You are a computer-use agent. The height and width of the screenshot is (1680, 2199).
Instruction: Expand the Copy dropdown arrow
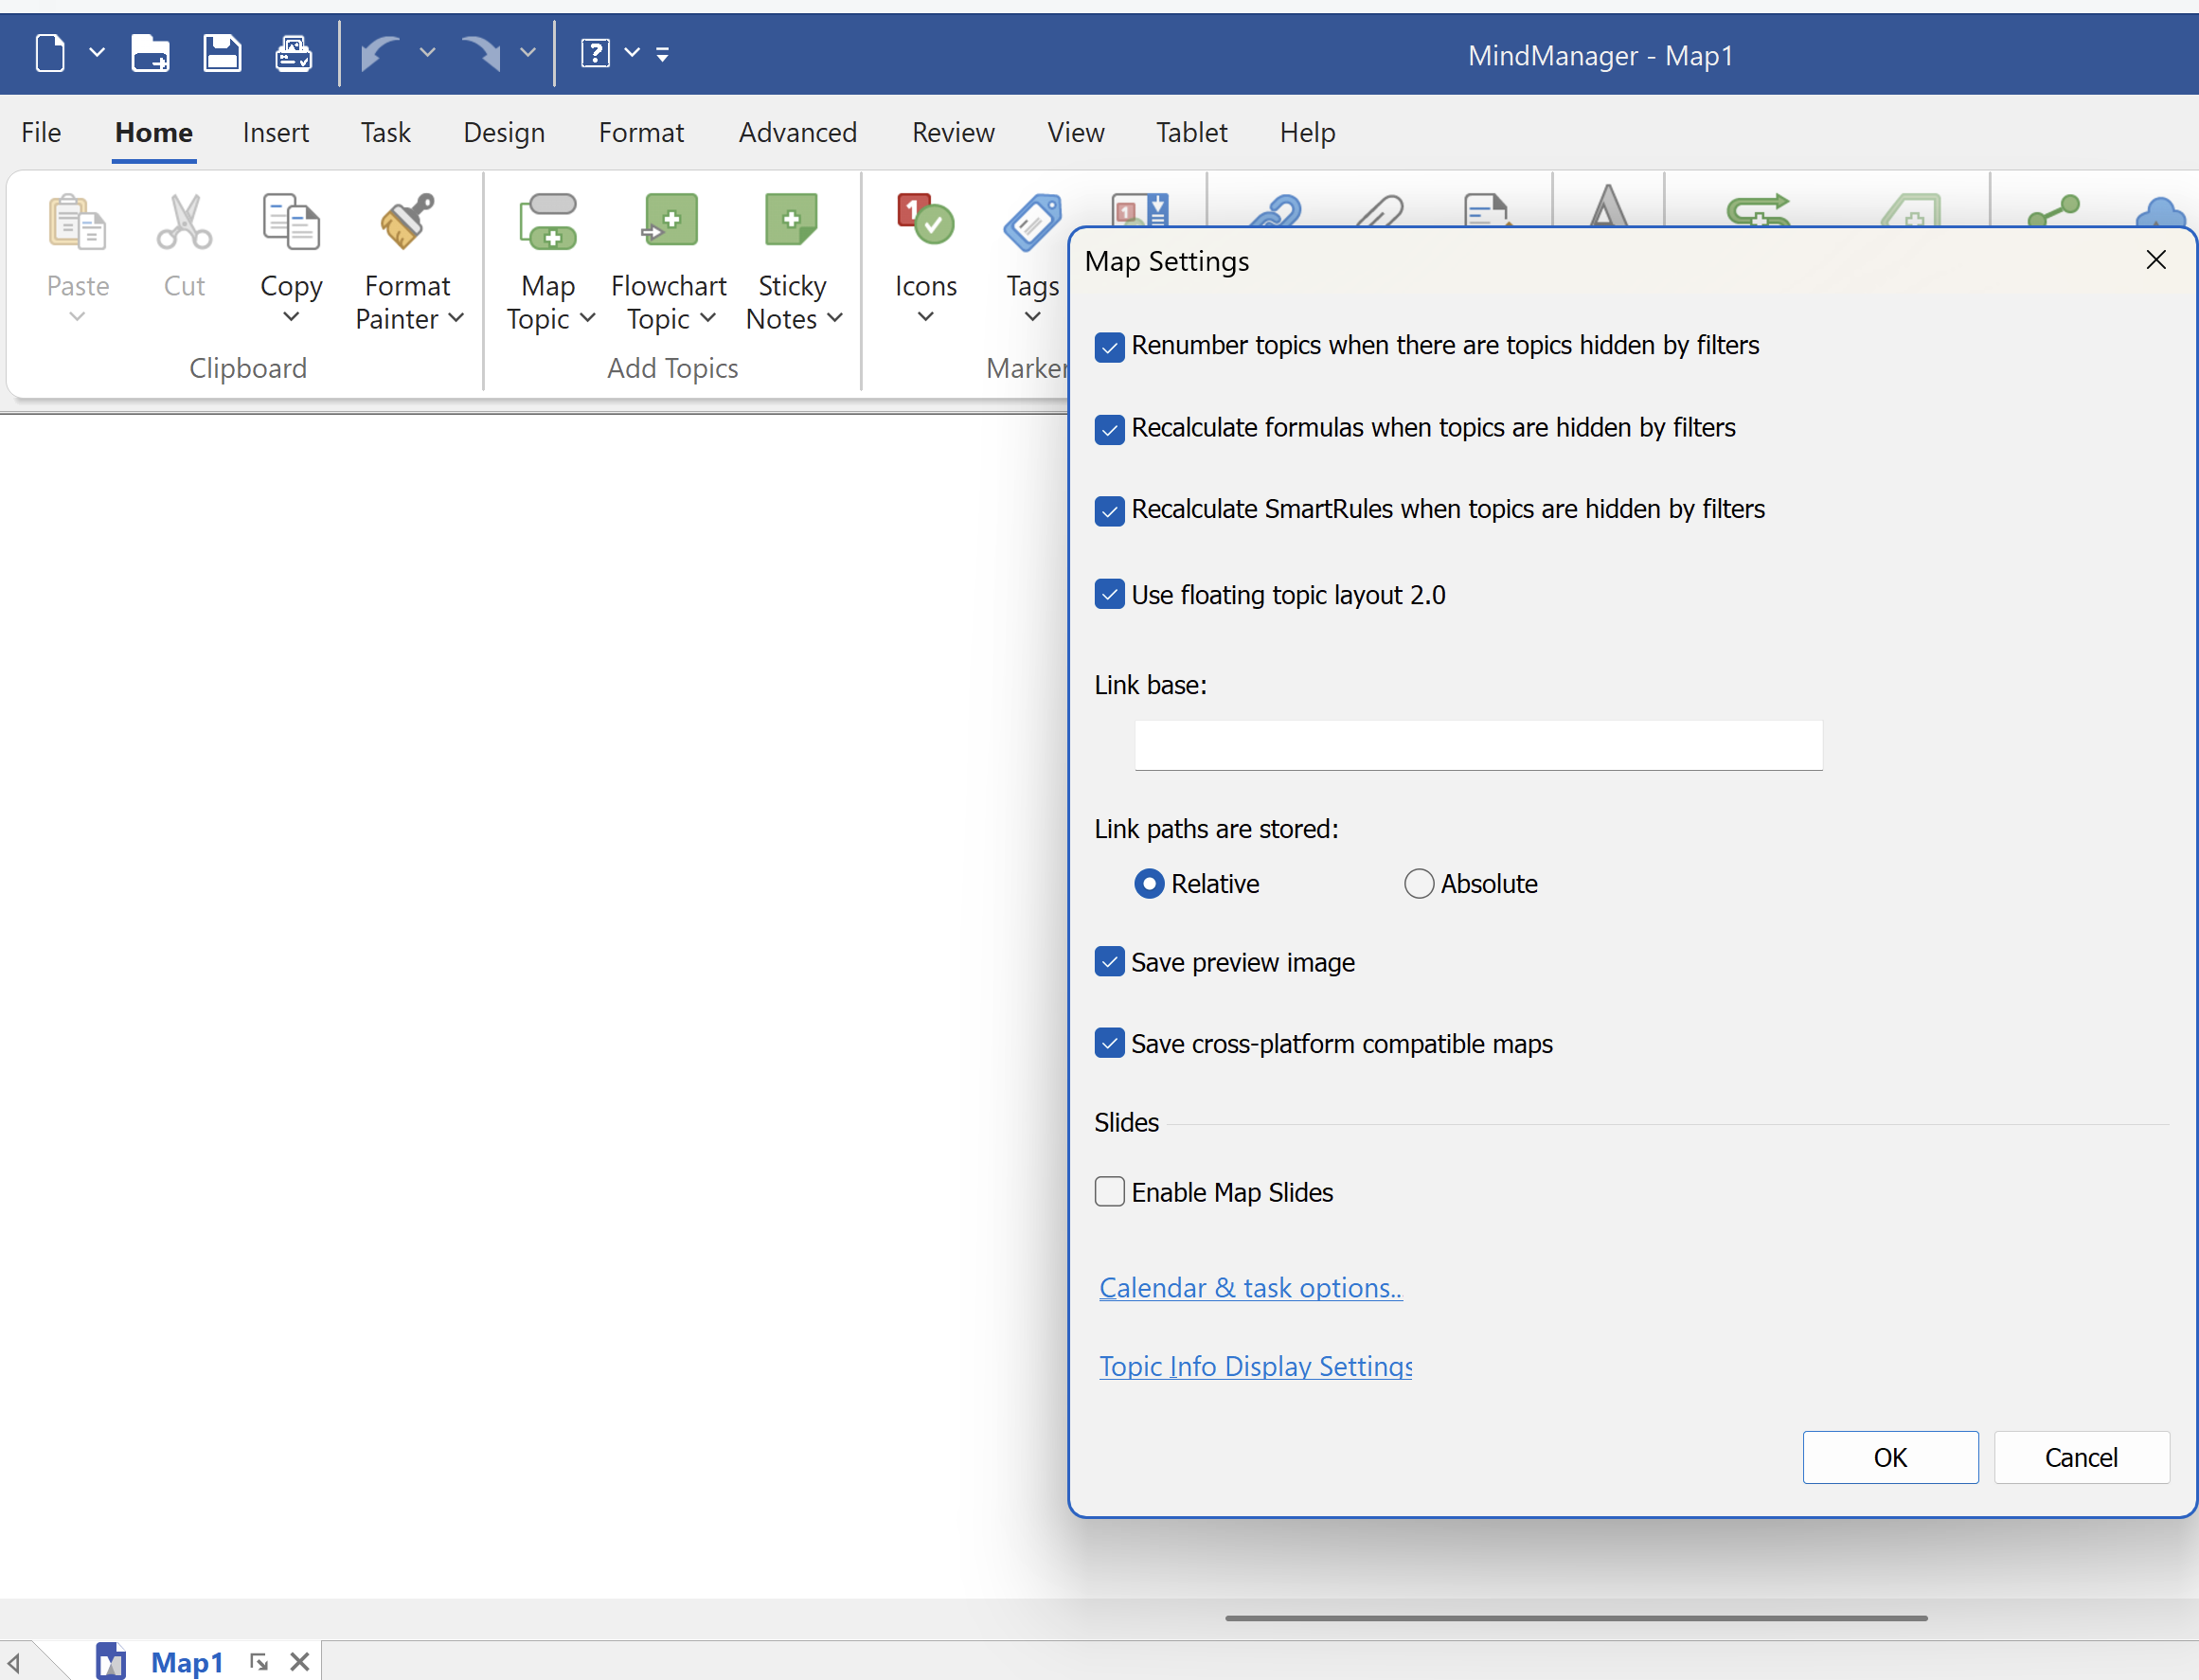(x=291, y=318)
